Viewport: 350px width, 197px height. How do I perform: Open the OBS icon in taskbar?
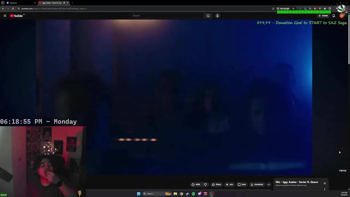[211, 194]
